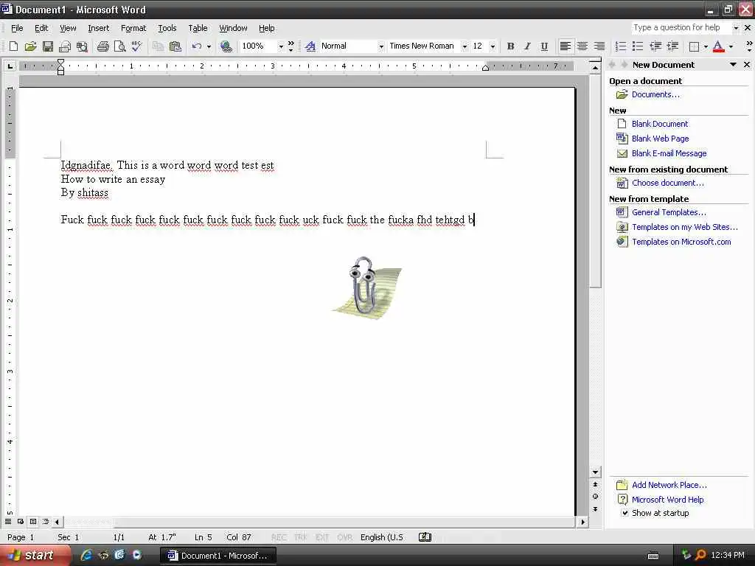Screen dimensions: 755x566
Task: Click the Open folder toolbar icon
Action: [x=30, y=46]
